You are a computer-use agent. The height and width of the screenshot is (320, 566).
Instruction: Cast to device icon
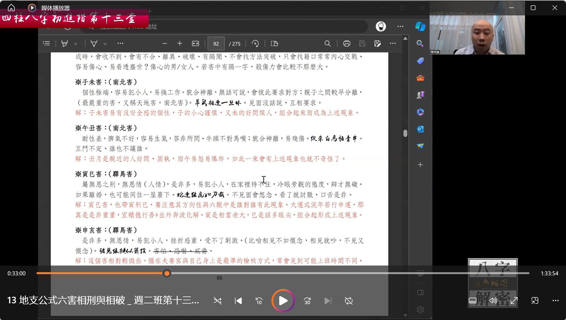pos(535,301)
